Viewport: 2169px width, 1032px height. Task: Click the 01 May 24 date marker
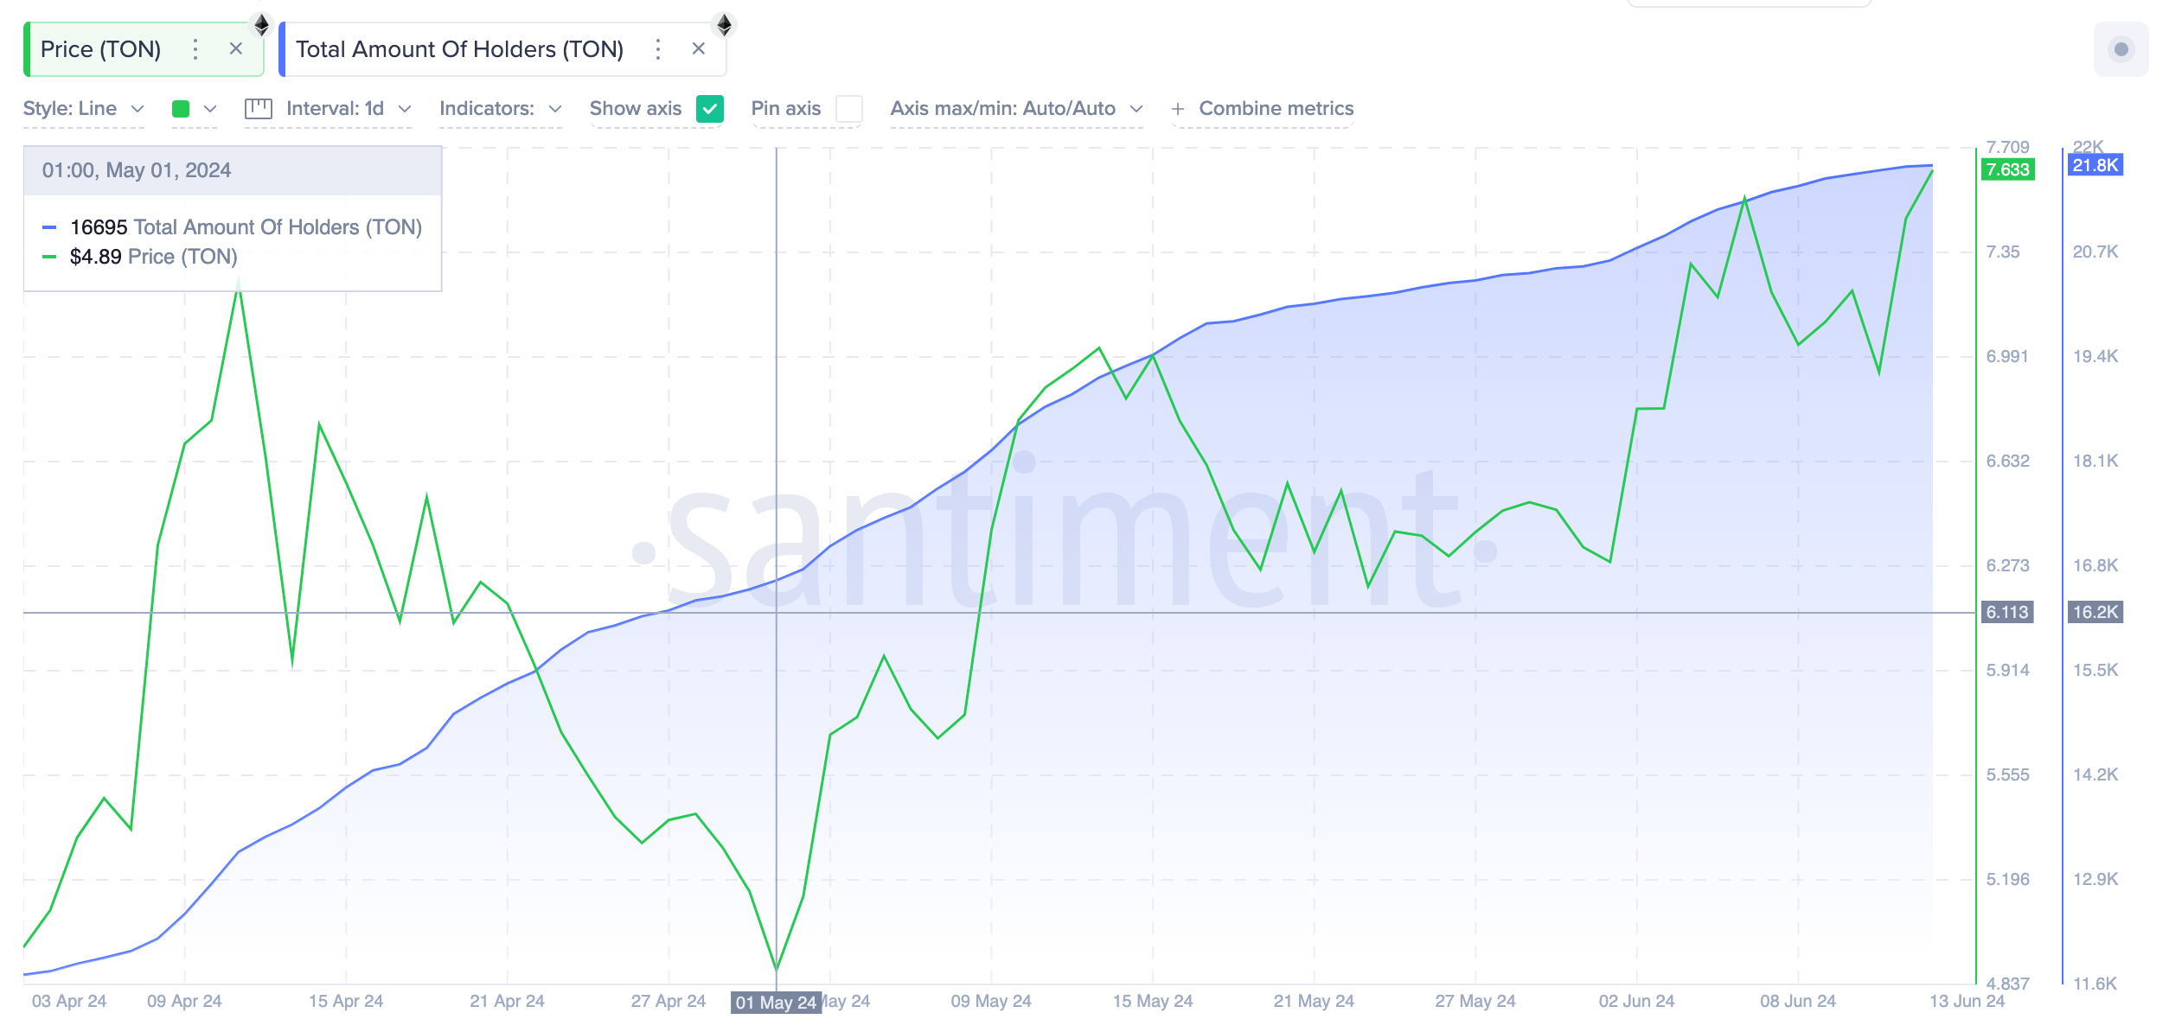click(776, 1003)
